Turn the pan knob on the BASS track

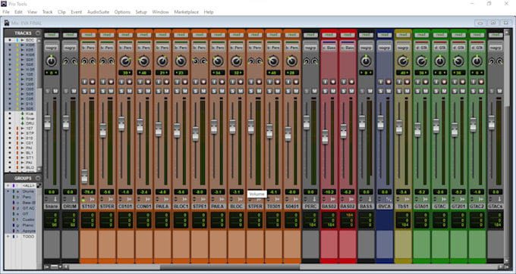(x=366, y=61)
